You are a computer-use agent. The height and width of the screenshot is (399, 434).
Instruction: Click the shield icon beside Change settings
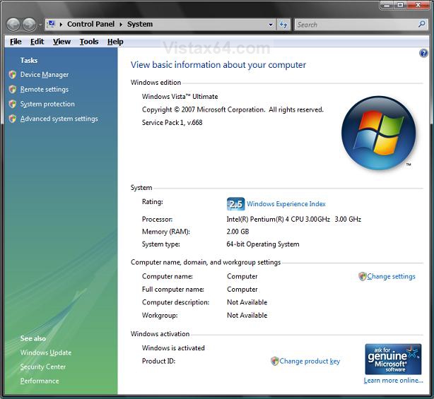[363, 276]
